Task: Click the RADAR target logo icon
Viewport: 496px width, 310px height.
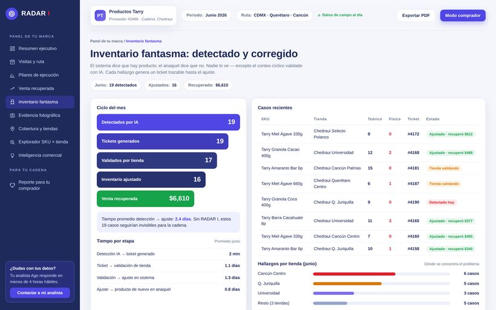Action: coord(11,13)
